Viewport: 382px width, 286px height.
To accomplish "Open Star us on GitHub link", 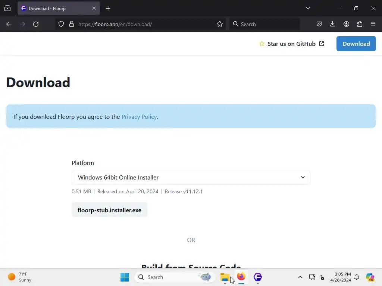I will tap(292, 44).
